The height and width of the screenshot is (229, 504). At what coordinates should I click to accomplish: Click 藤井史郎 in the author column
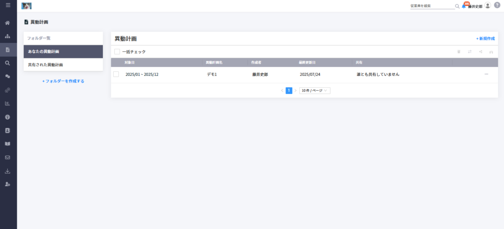coord(260,74)
